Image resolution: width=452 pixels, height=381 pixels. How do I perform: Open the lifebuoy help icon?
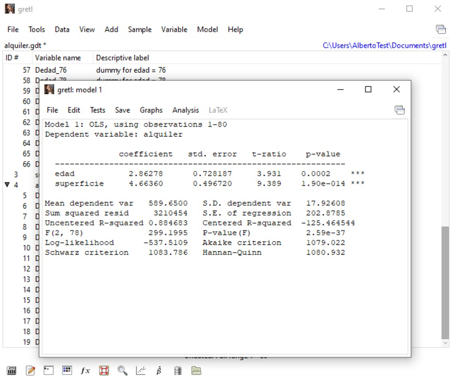(x=104, y=371)
